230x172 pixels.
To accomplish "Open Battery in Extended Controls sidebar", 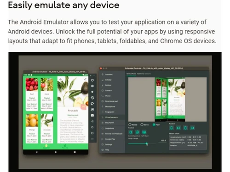I will (x=112, y=85).
